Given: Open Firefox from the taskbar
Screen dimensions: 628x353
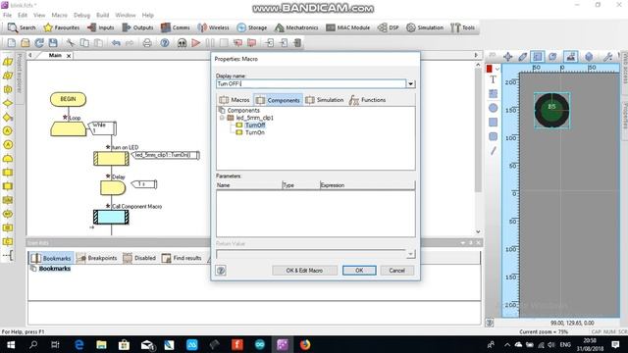Looking at the screenshot, I should click(305, 344).
